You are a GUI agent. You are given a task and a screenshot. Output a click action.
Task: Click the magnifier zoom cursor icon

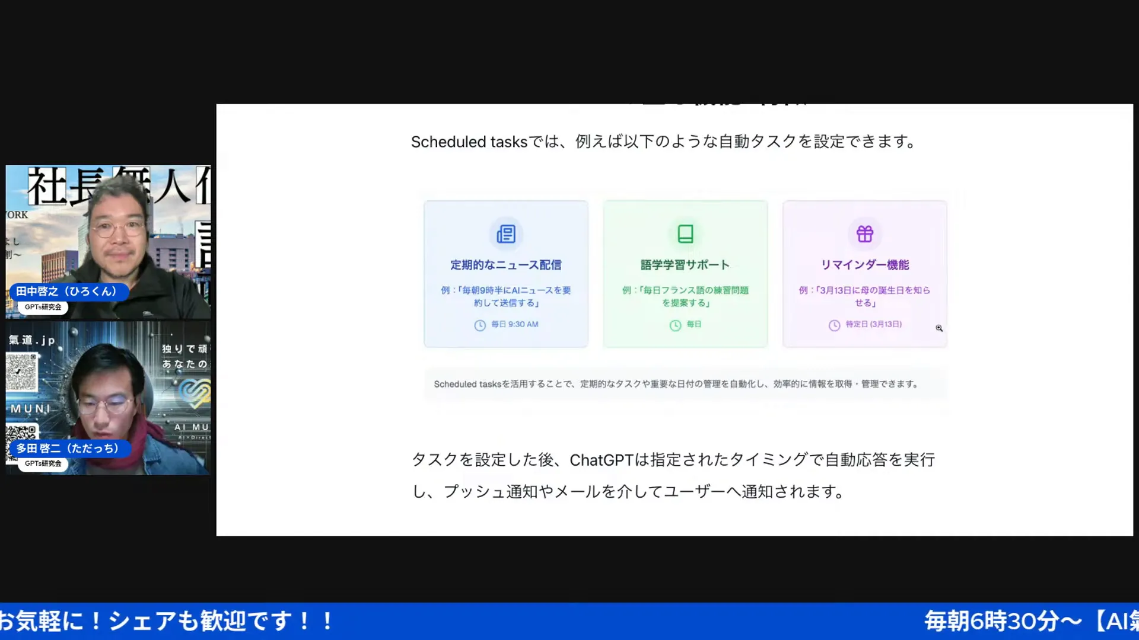pos(939,328)
